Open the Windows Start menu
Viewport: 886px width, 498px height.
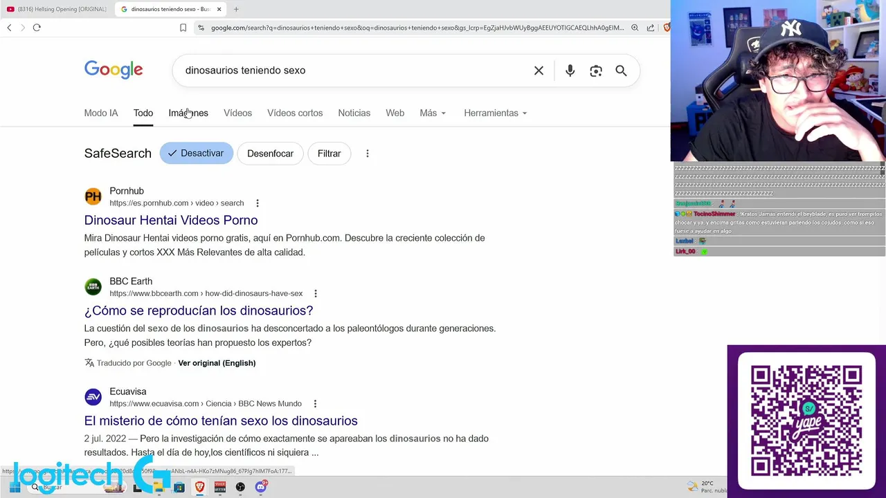15,488
